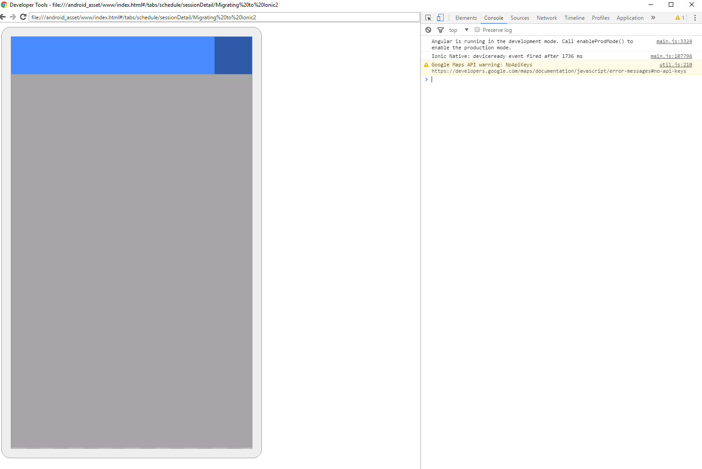Click inside the URL address bar
Screen dimensions: 702x469
coord(180,17)
